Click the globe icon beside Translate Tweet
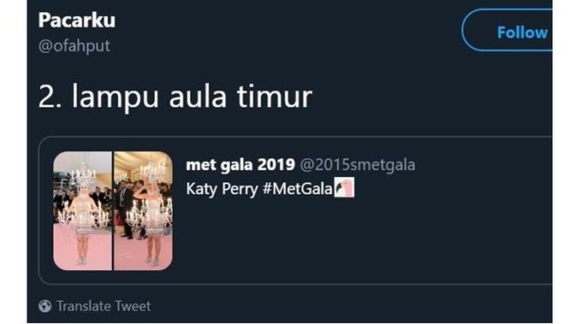Screen dimensions: 576x324 pyautogui.click(x=45, y=306)
